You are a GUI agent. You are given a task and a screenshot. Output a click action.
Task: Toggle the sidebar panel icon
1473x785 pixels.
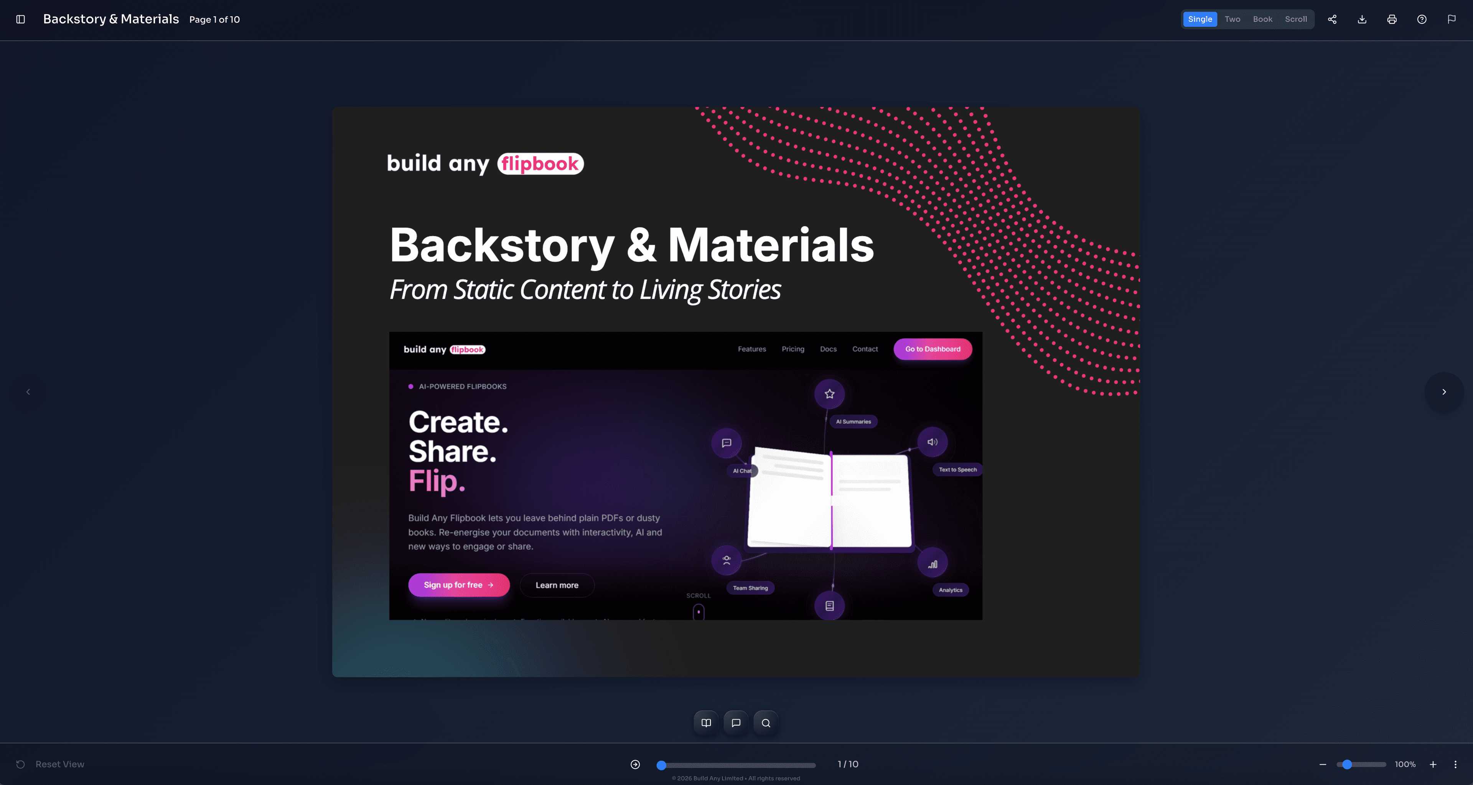(x=21, y=20)
